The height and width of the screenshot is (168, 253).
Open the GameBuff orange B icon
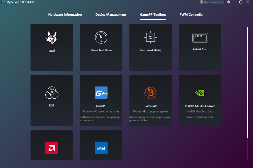[x=150, y=93]
